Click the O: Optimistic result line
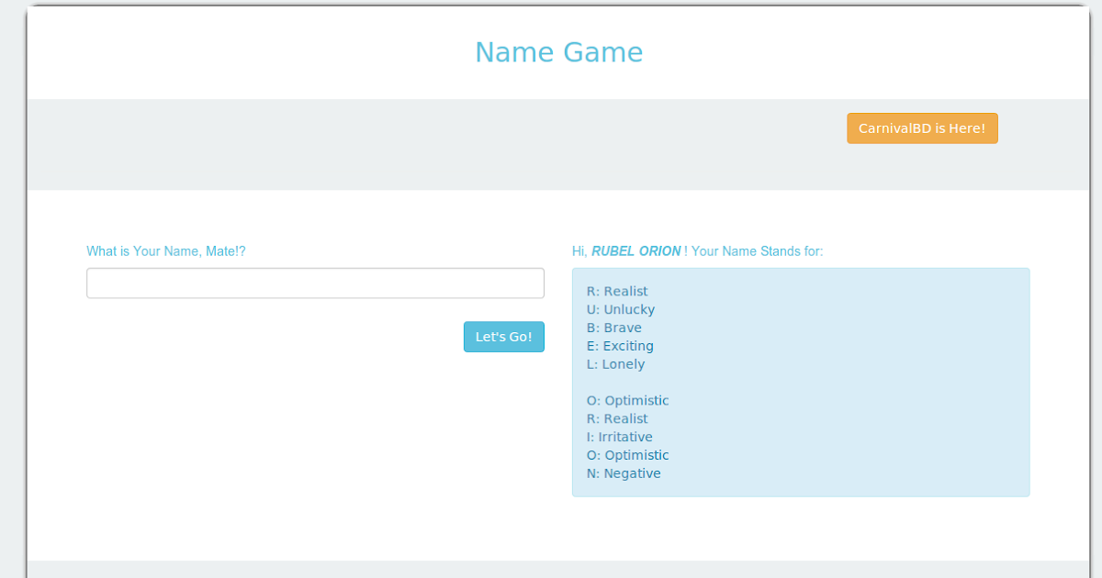Screen dimensions: 1102x578 pos(627,400)
